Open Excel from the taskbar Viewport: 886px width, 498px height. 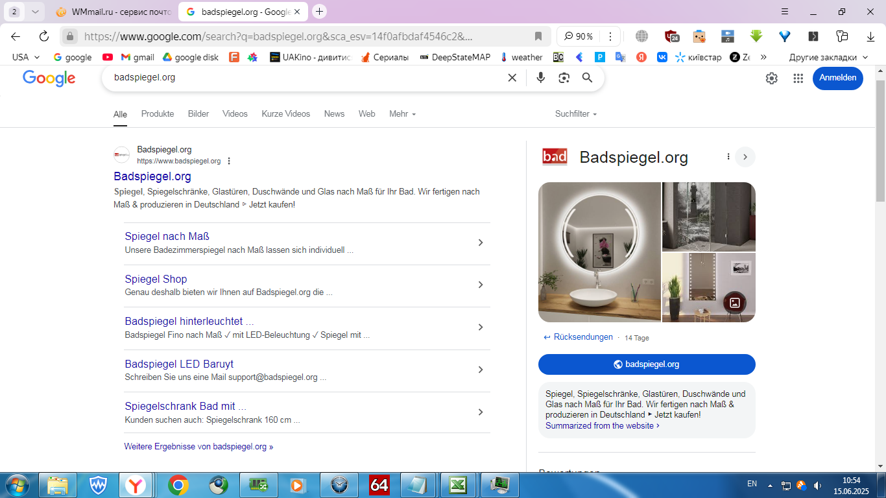(458, 485)
